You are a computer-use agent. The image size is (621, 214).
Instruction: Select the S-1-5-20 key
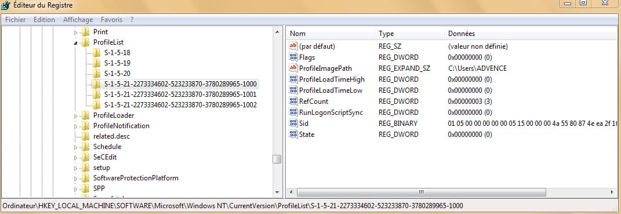117,73
